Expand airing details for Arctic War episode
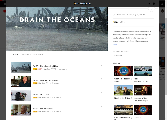 coord(61,98)
